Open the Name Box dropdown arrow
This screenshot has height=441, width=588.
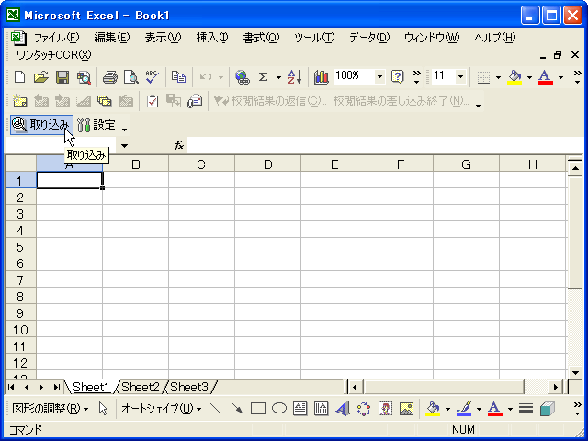coord(124,145)
